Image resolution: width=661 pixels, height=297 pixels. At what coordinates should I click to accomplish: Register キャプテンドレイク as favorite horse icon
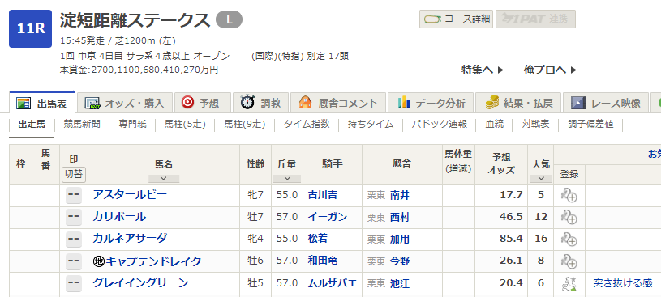569,261
